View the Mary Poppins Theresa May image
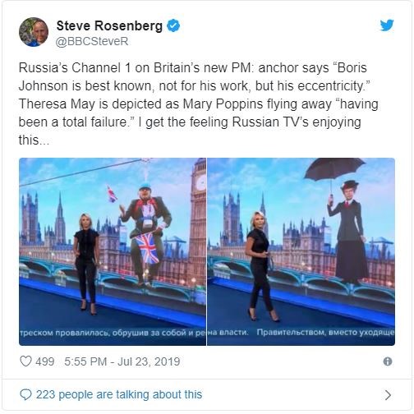The image size is (414, 414). tap(301, 251)
